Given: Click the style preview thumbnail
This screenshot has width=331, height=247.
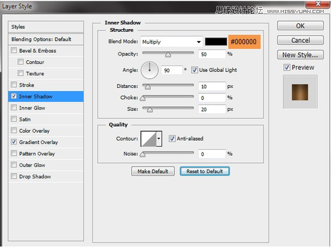Looking at the screenshot, I should (x=300, y=92).
